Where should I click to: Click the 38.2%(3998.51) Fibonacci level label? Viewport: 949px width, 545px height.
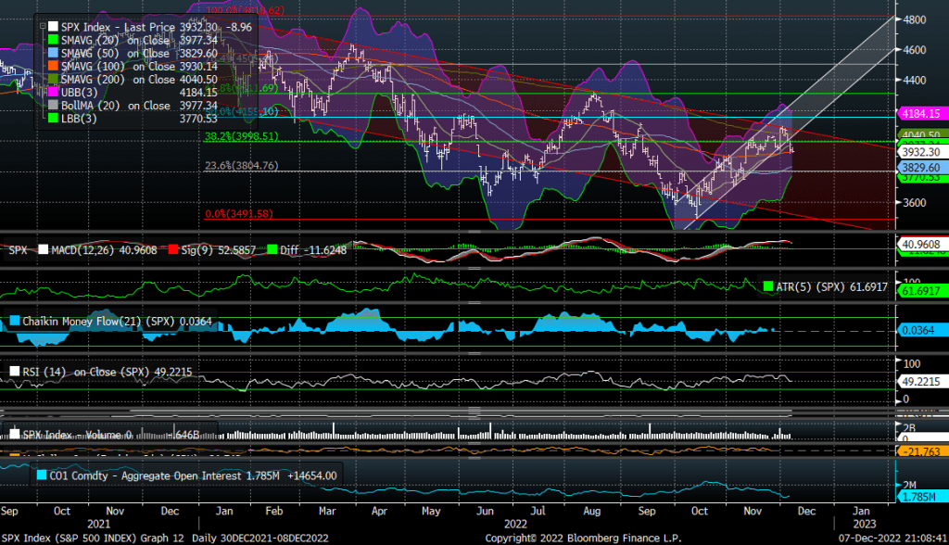coord(242,136)
